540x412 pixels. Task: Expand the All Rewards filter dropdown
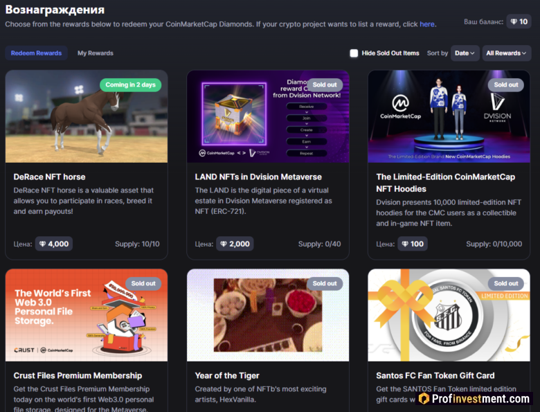coord(506,53)
